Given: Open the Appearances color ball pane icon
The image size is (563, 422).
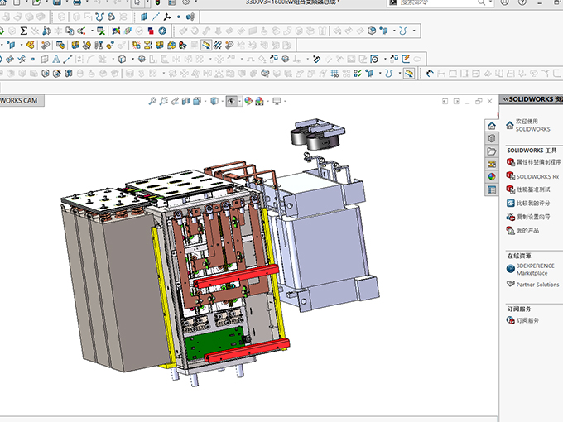Looking at the screenshot, I should click(x=492, y=176).
